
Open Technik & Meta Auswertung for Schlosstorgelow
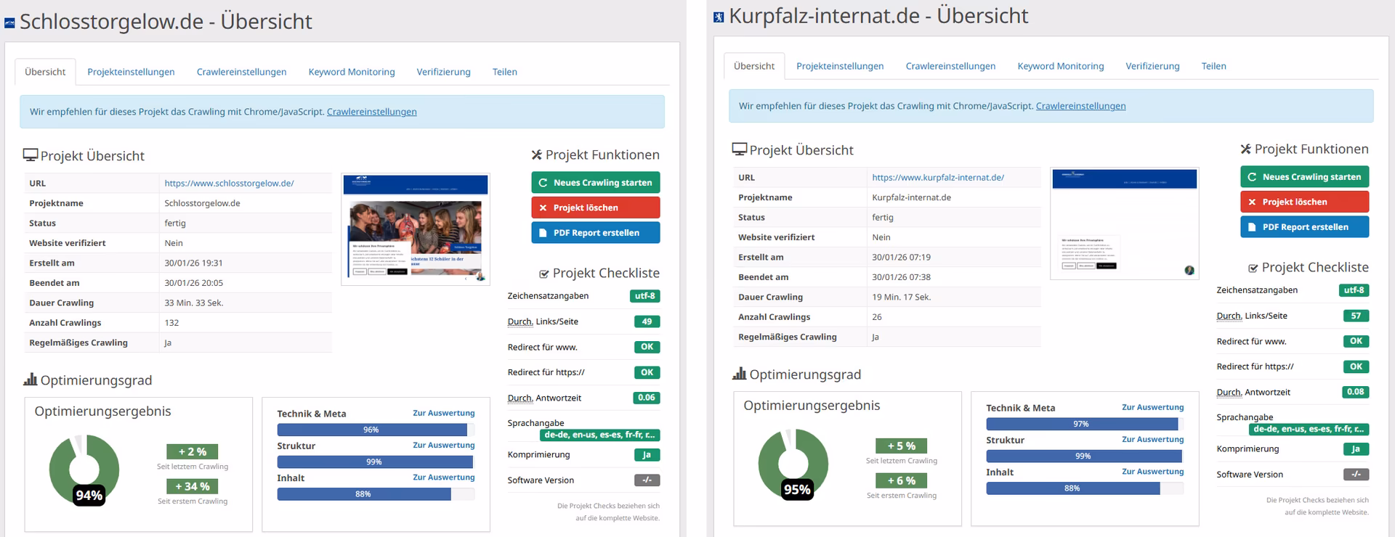[444, 413]
